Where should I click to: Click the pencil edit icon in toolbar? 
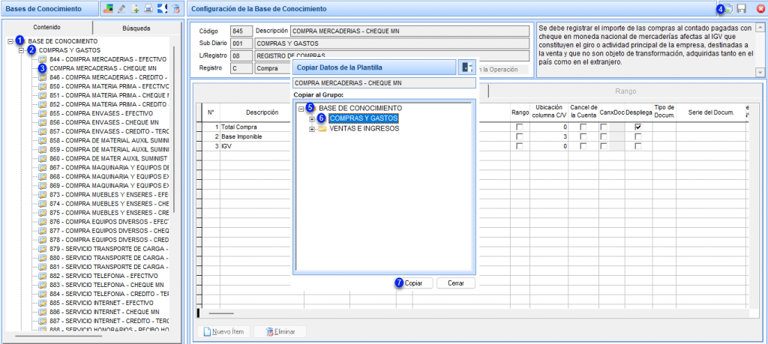[x=122, y=8]
